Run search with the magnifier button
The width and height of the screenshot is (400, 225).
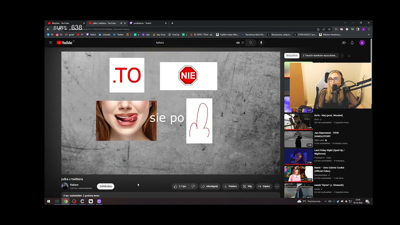pos(251,43)
